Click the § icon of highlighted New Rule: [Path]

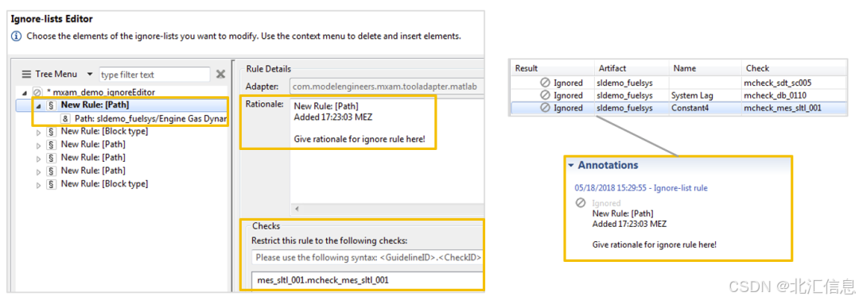[x=52, y=105]
